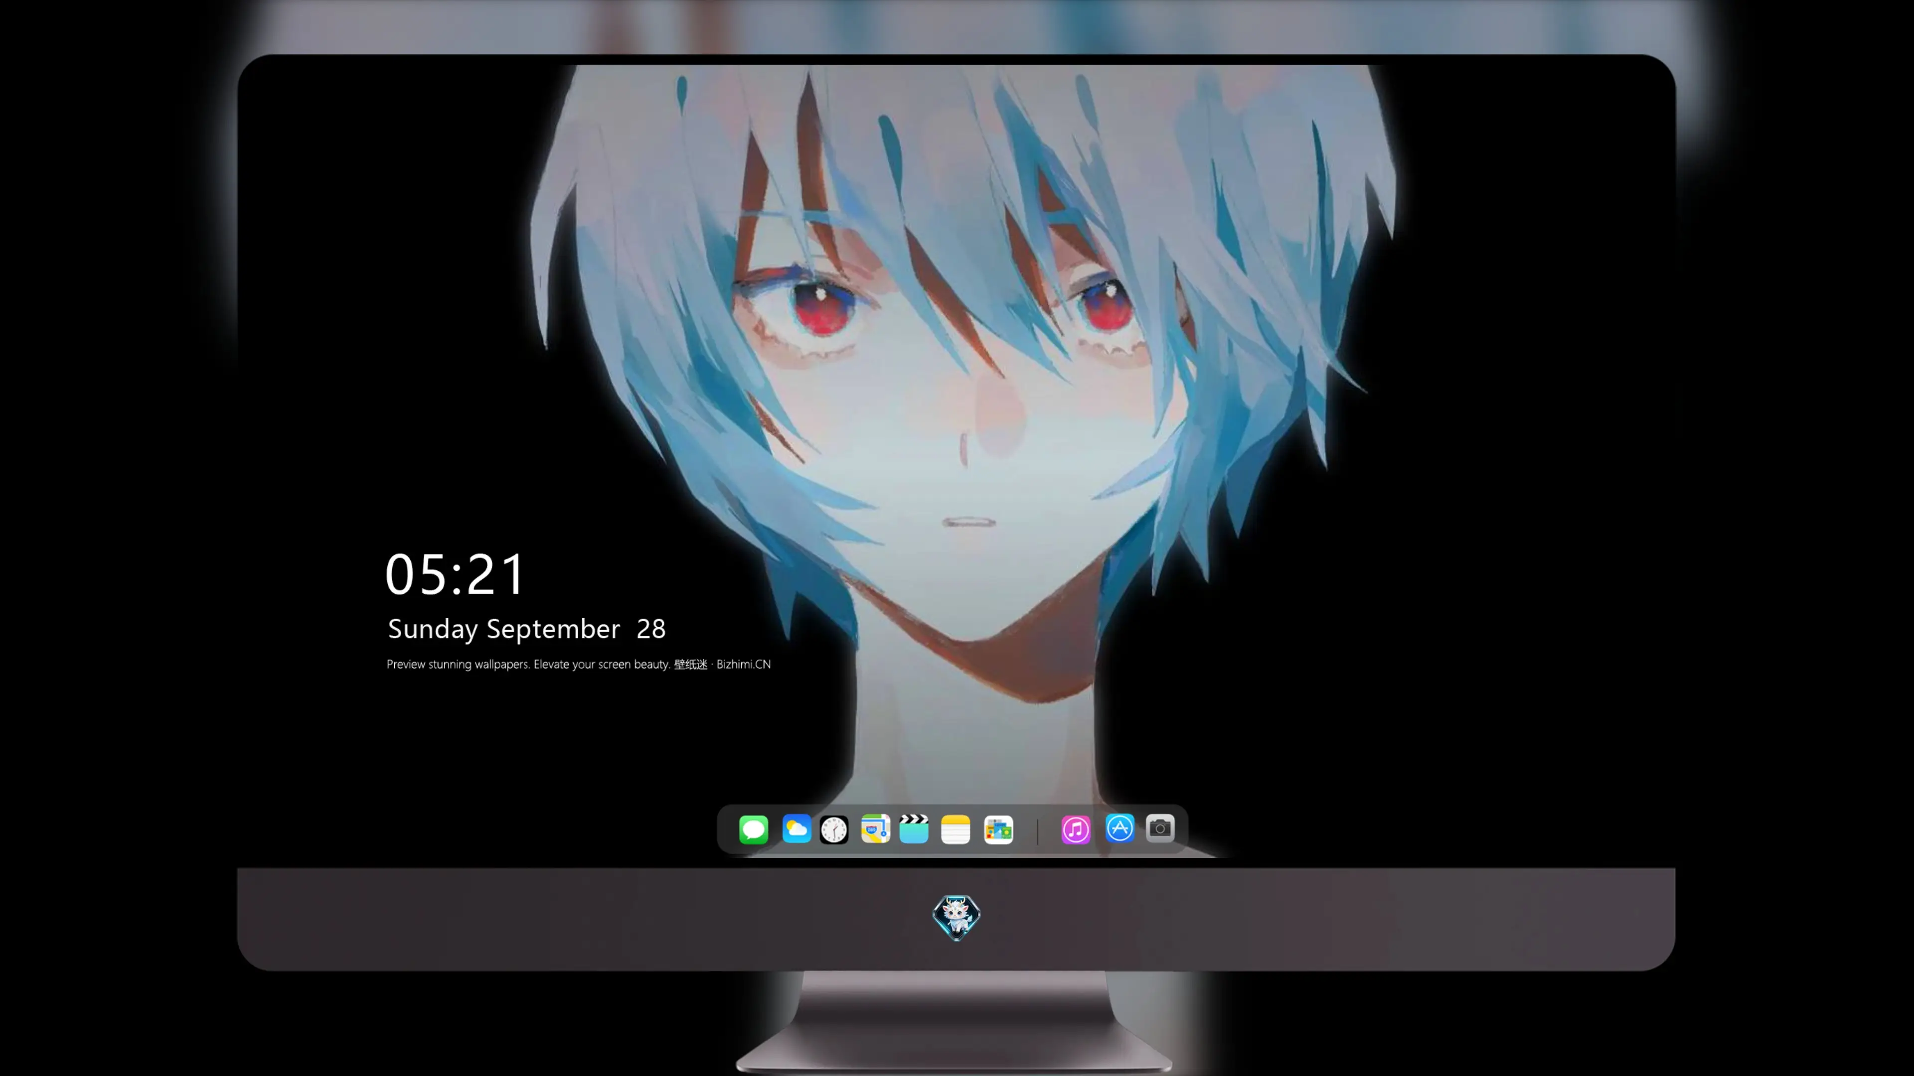Screen dimensions: 1914x1076
Task: Select the Sunday September 28 date text
Action: (527, 630)
